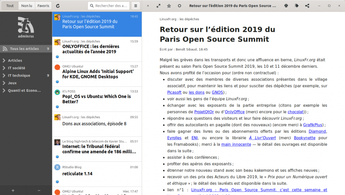Open the ENI link
The width and height of the screenshot is (345, 195).
click(x=194, y=138)
